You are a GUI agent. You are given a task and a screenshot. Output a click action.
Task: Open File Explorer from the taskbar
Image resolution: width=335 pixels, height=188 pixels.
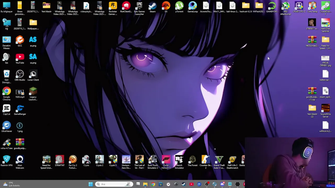145,184
